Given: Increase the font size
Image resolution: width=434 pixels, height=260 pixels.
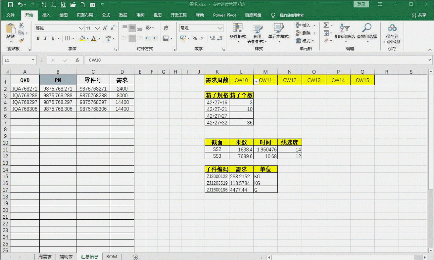Looking at the screenshot, I should [105, 28].
